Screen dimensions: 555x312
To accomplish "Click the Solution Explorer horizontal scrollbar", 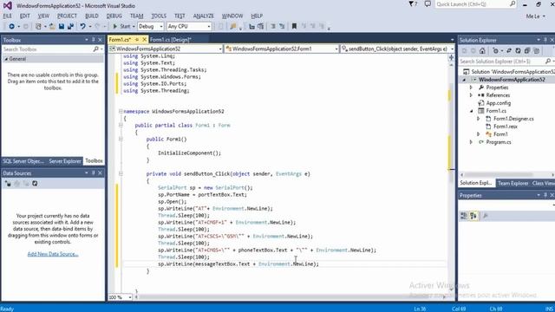I will pyautogui.click(x=506, y=175).
